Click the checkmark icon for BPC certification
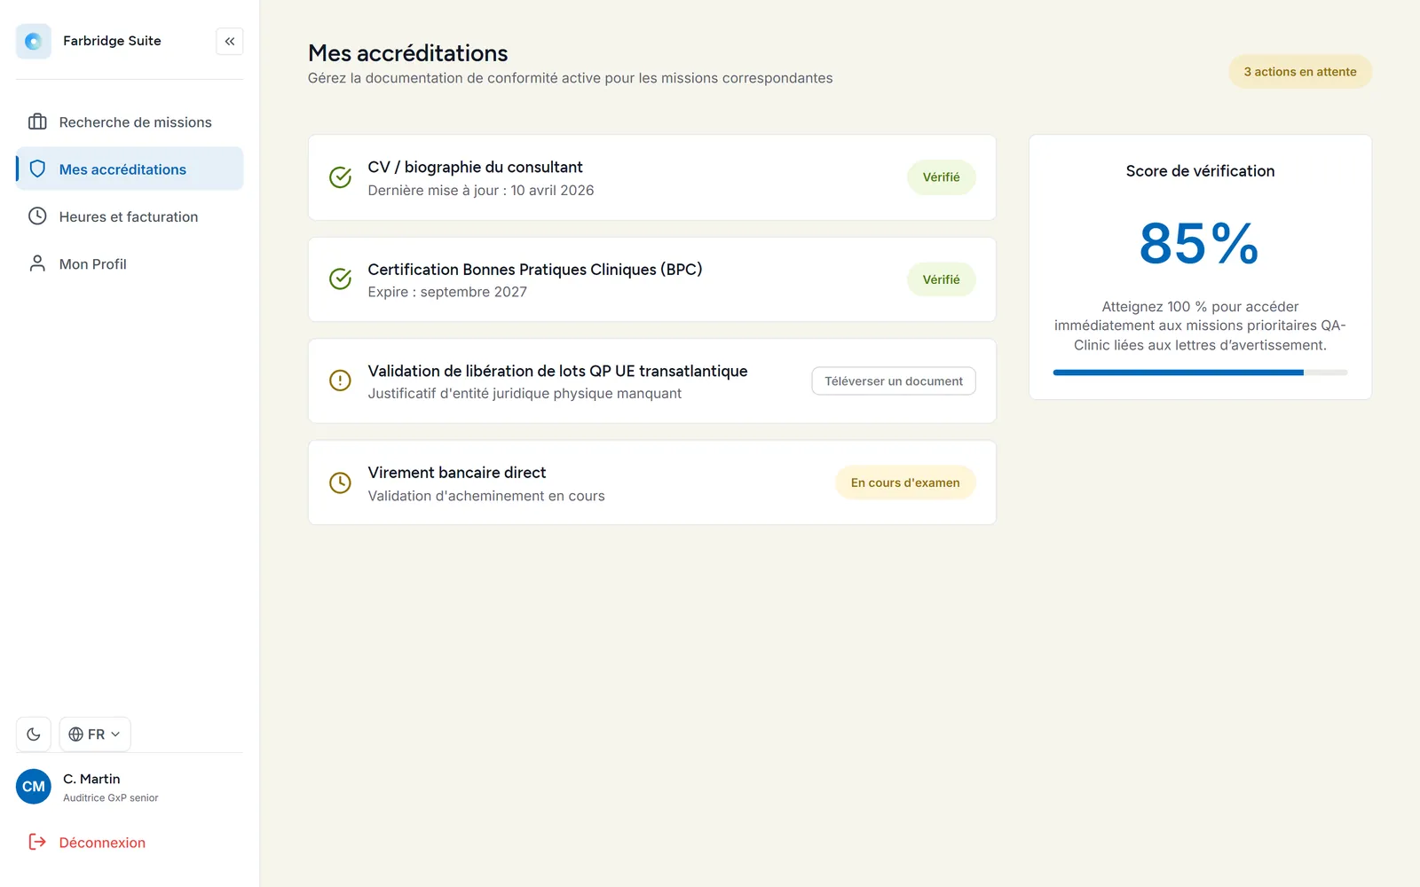This screenshot has width=1420, height=887. coord(340,279)
